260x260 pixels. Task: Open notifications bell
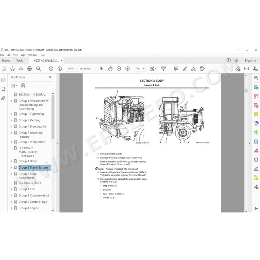[x=237, y=60]
